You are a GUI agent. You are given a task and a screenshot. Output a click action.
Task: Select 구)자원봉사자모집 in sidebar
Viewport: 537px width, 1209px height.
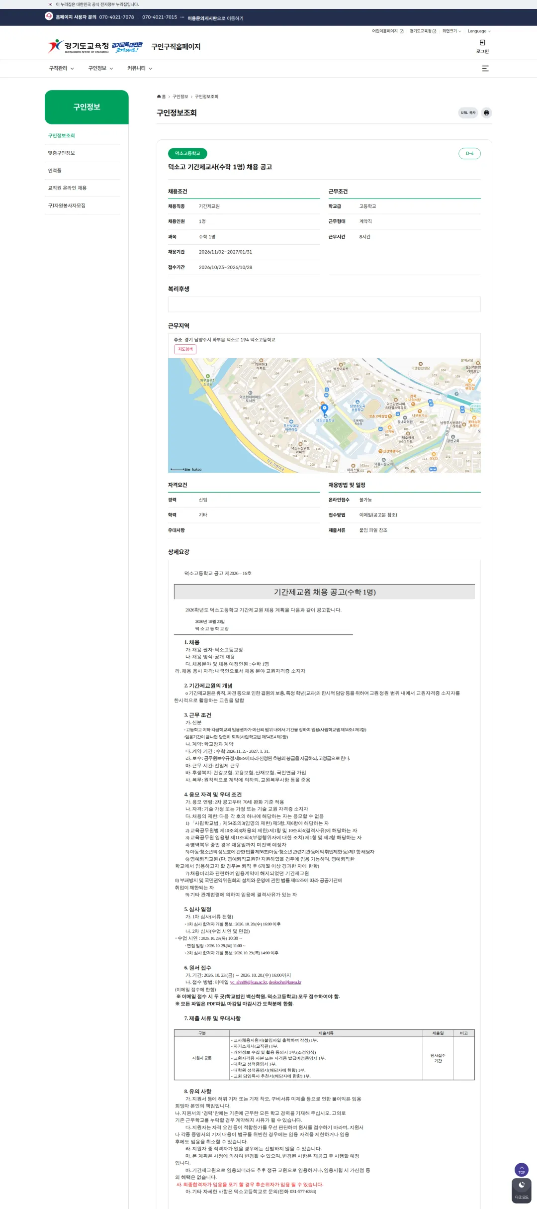pos(67,205)
